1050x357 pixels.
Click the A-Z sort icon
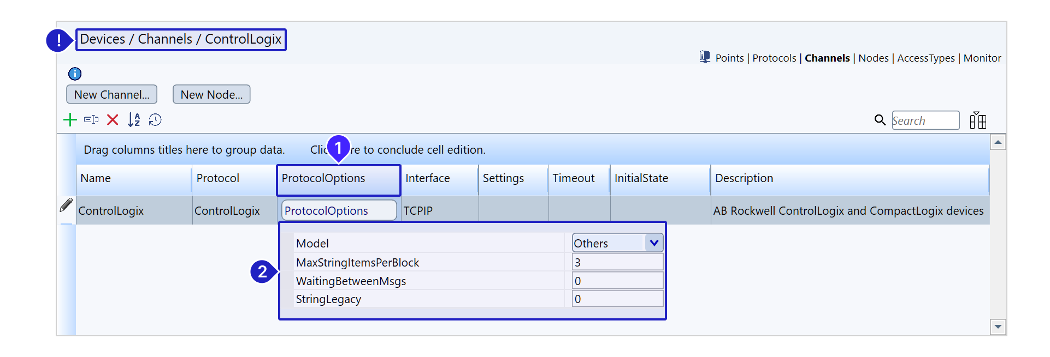coord(134,120)
